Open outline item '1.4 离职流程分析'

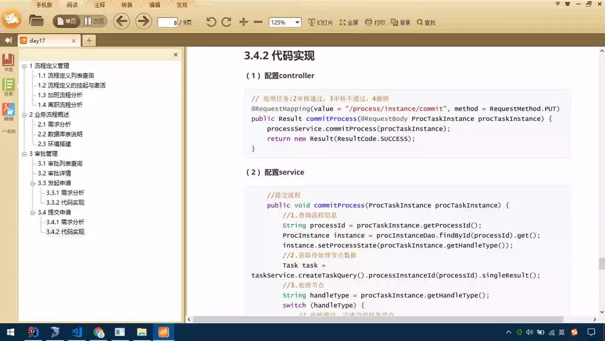[60, 105]
